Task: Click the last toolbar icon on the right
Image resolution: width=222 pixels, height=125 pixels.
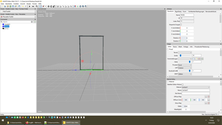Action: coord(86,6)
